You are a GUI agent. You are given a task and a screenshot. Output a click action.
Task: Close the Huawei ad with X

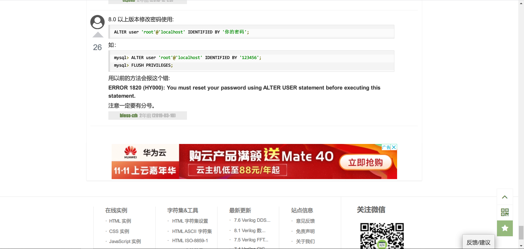pos(394,147)
